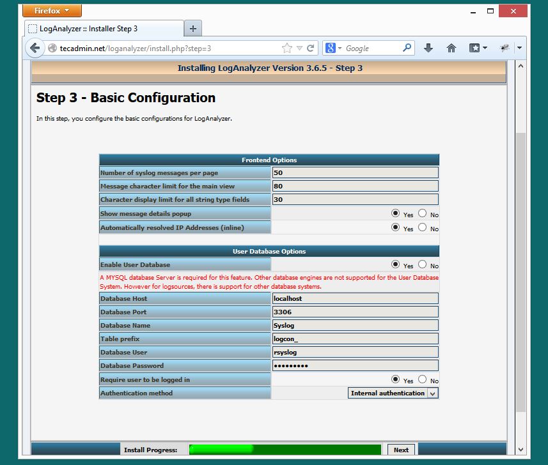This screenshot has height=465, width=548.
Task: Select No for Automatically resolved IP Addresses
Action: pyautogui.click(x=422, y=227)
